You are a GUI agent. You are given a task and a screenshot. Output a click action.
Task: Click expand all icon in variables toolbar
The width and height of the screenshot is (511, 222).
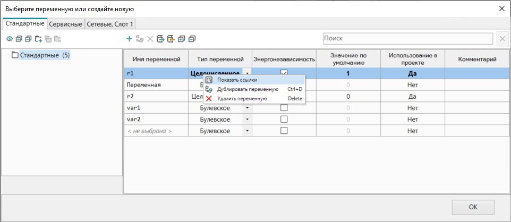[x=181, y=39]
